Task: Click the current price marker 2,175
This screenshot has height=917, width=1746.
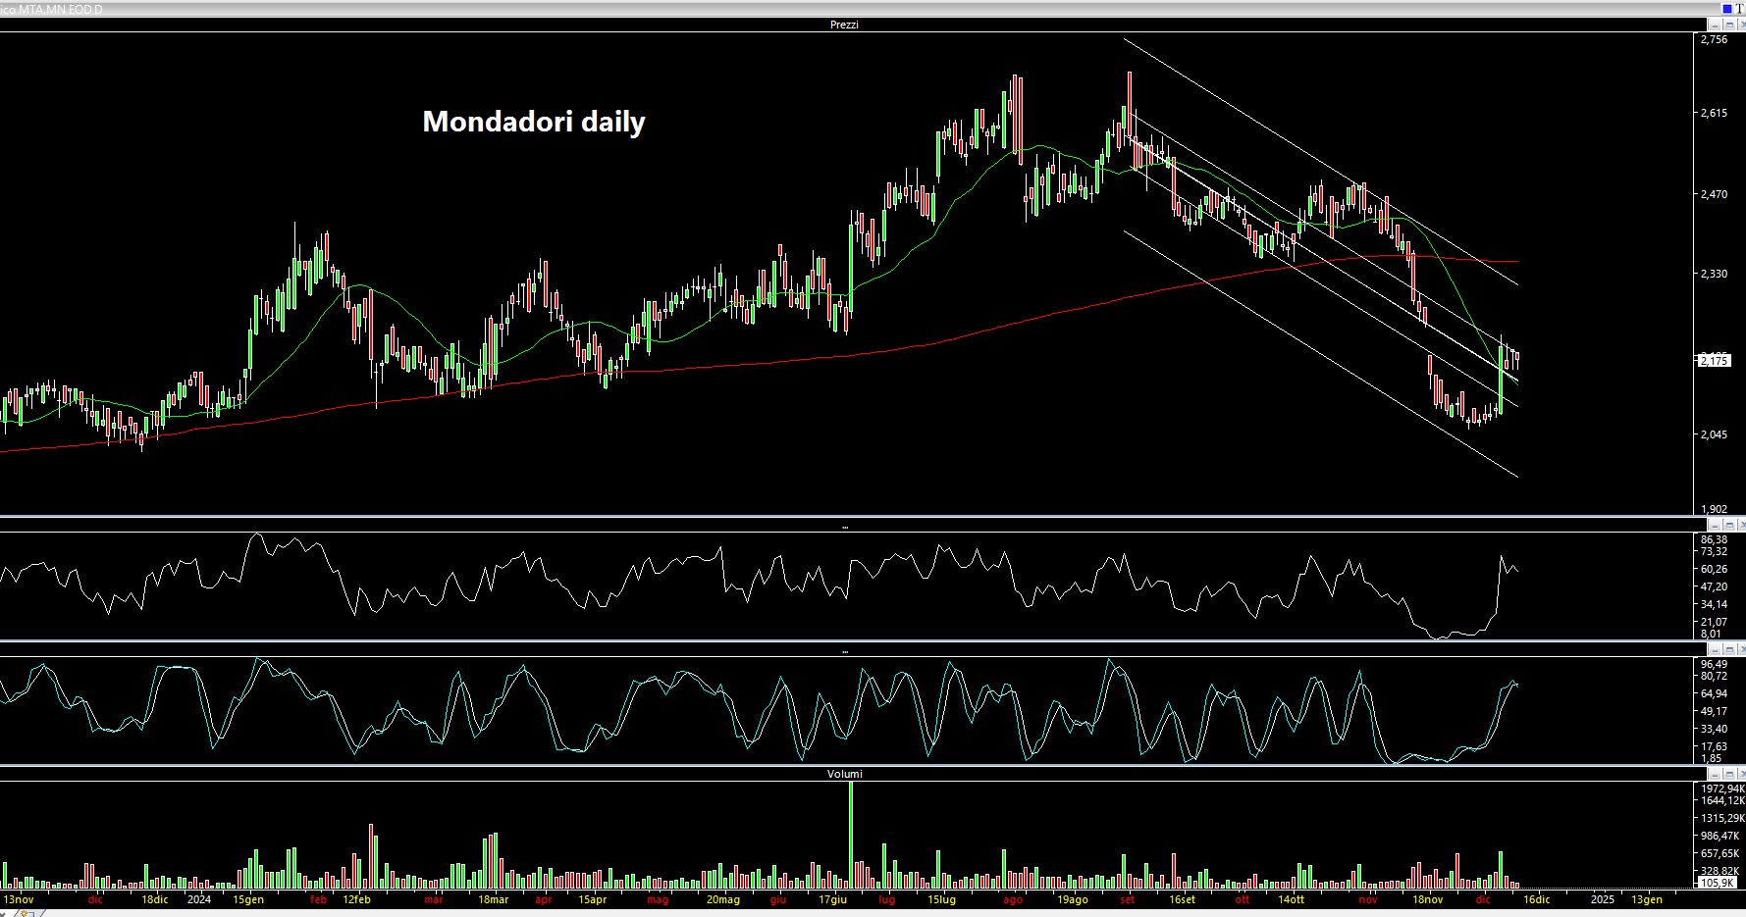Action: coord(1714,361)
